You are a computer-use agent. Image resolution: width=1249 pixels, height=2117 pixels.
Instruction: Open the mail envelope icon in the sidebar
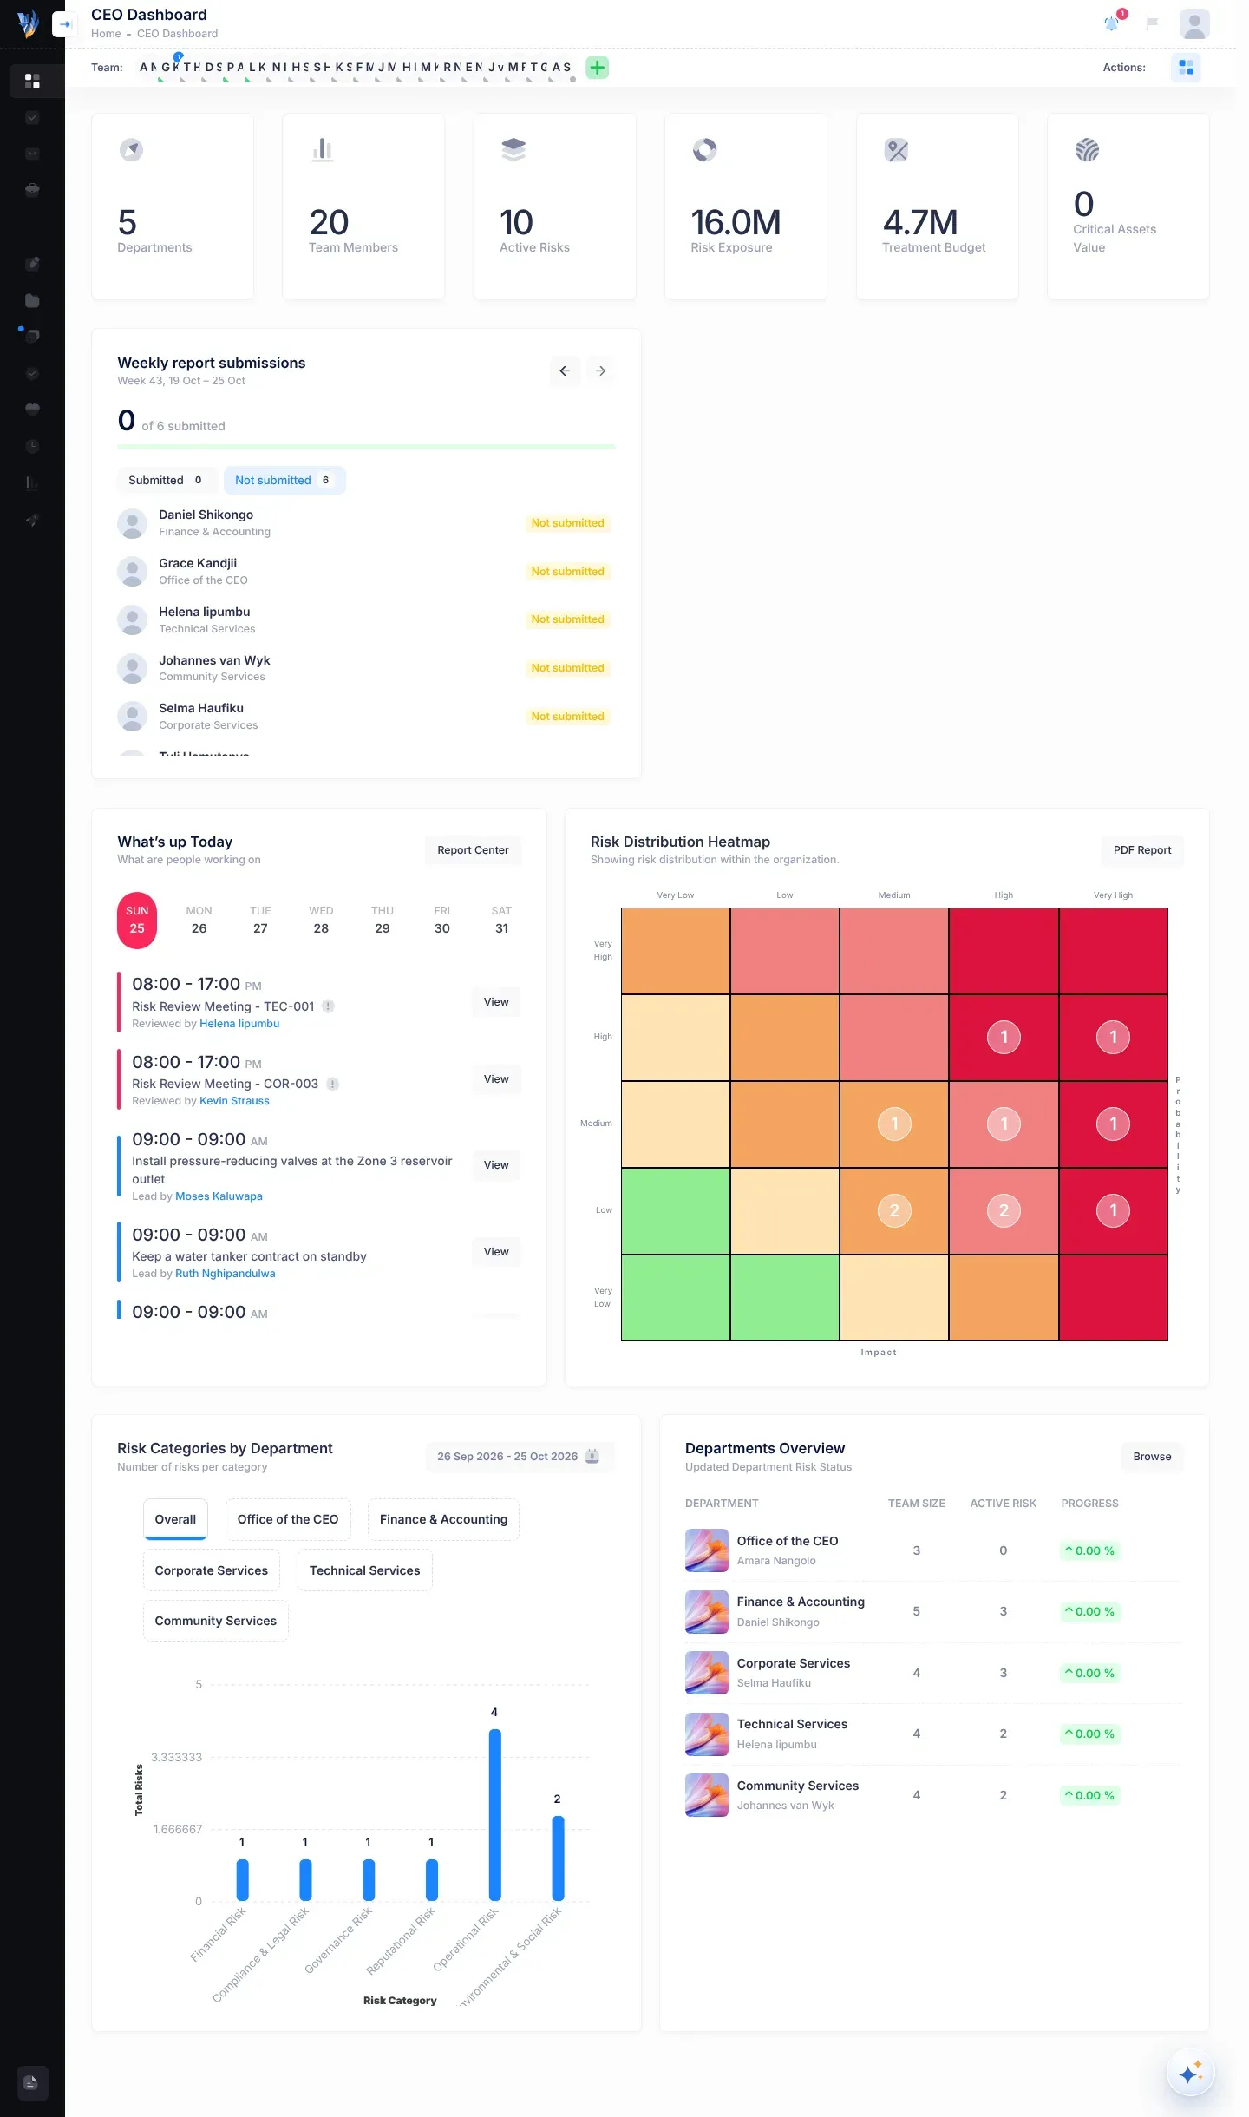[32, 154]
